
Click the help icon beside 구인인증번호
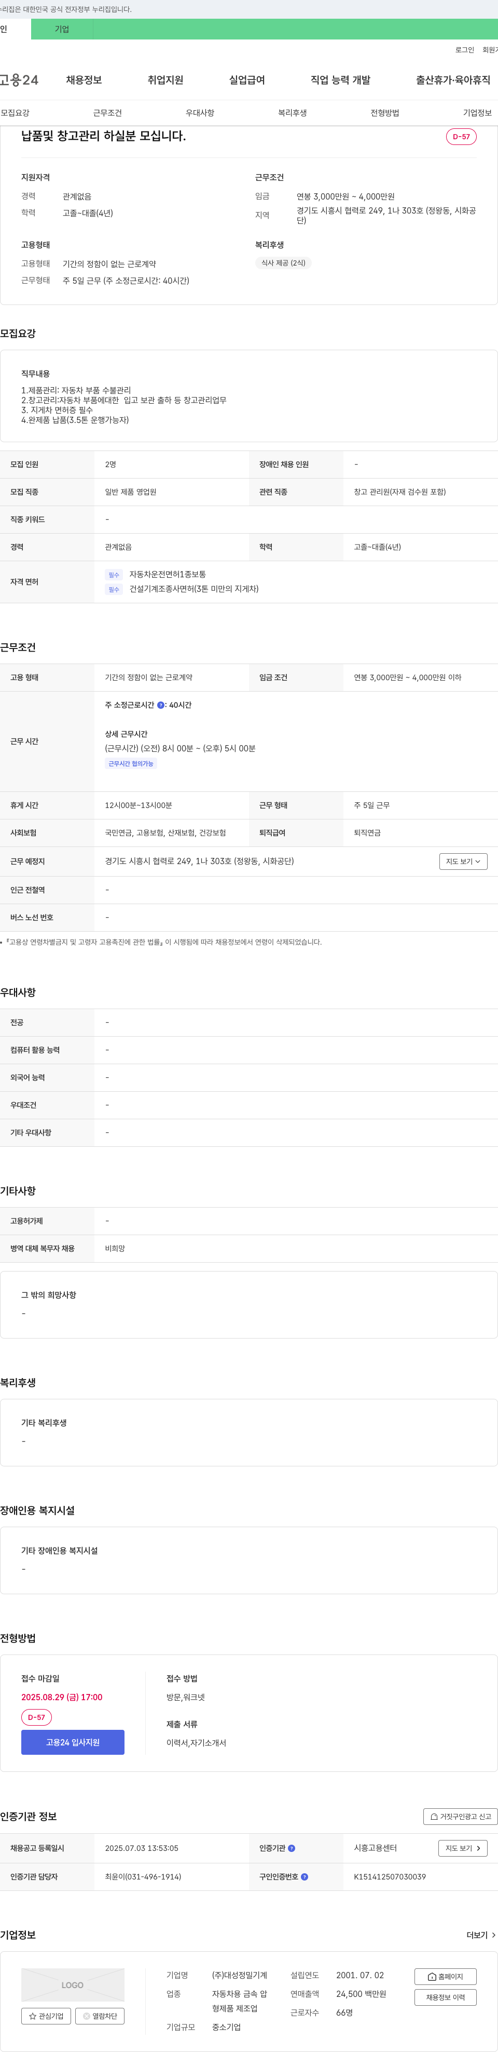pyautogui.click(x=304, y=1877)
